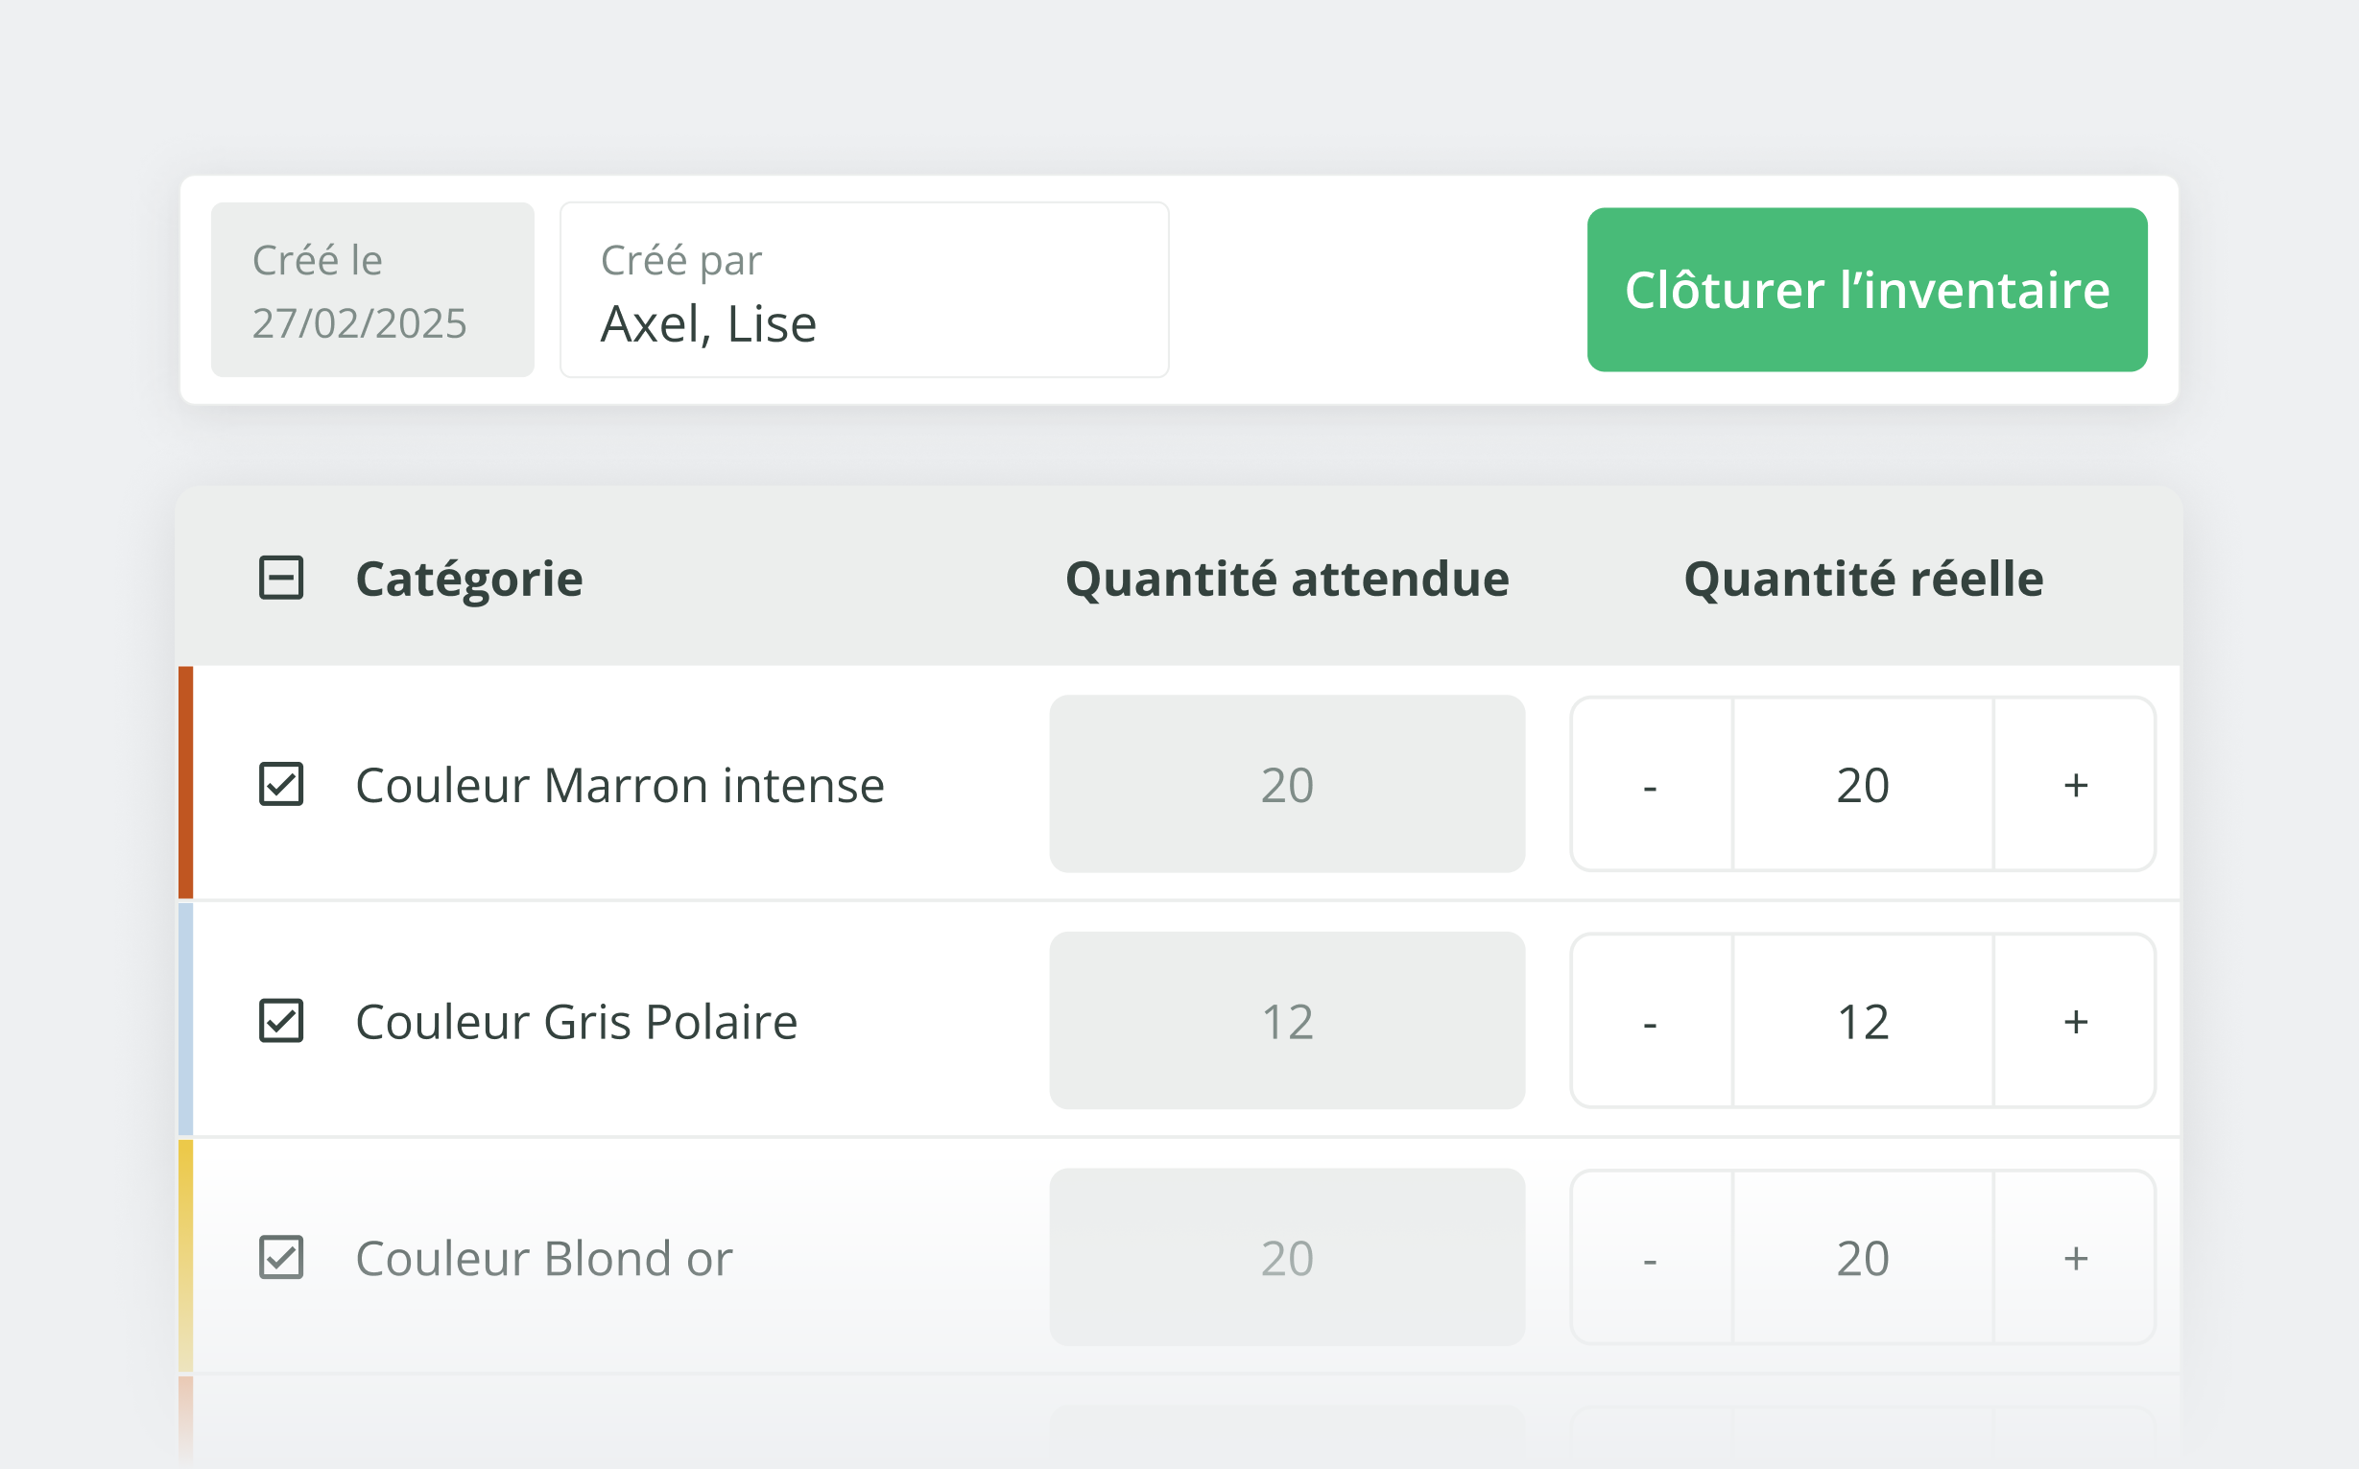Screen dimensions: 2359x1469
Task: Decrease real quantity for Marron intense
Action: (x=1651, y=784)
